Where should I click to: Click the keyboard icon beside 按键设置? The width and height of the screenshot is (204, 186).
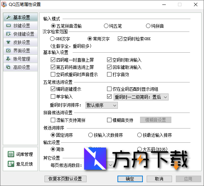click(x=9, y=25)
